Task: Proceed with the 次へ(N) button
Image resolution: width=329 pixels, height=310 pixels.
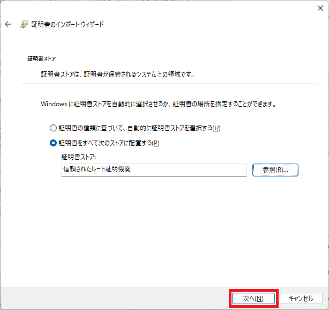Action: coord(253,298)
